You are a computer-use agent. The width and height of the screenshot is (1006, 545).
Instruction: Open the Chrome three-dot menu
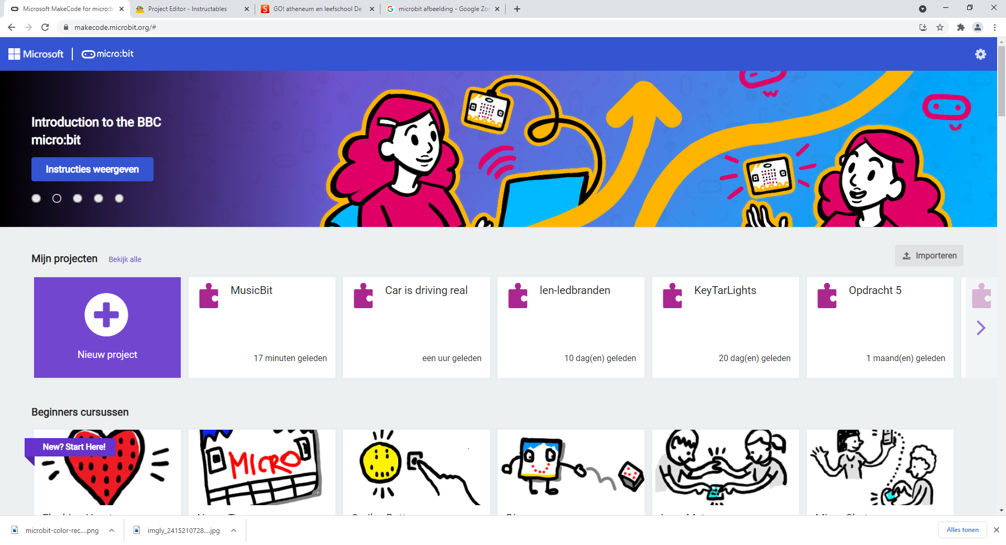click(x=994, y=27)
